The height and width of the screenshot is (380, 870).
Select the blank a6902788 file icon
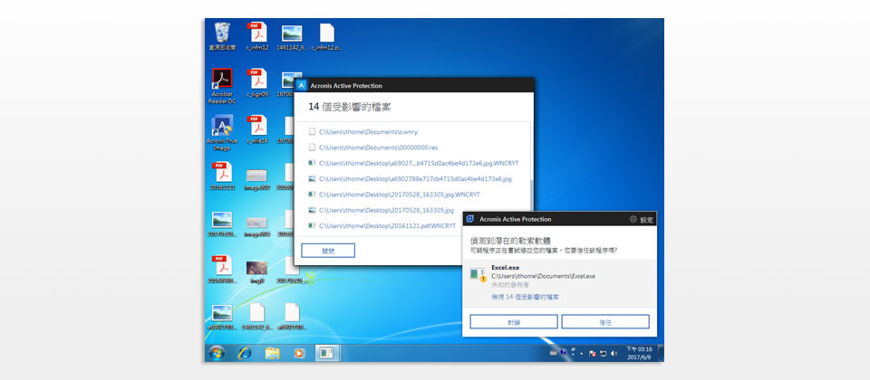point(292,317)
